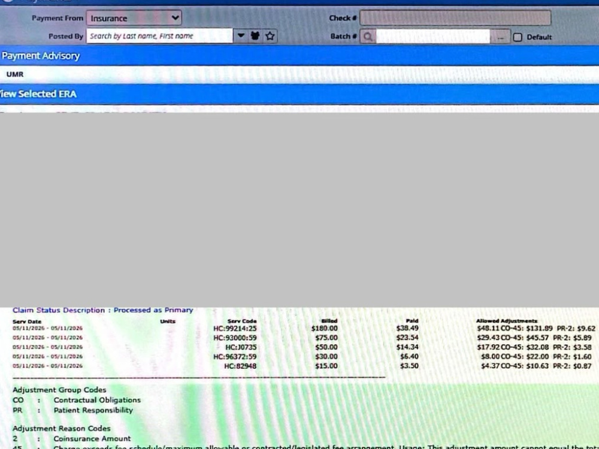Click the Coinsurance Amount description

pos(92,439)
